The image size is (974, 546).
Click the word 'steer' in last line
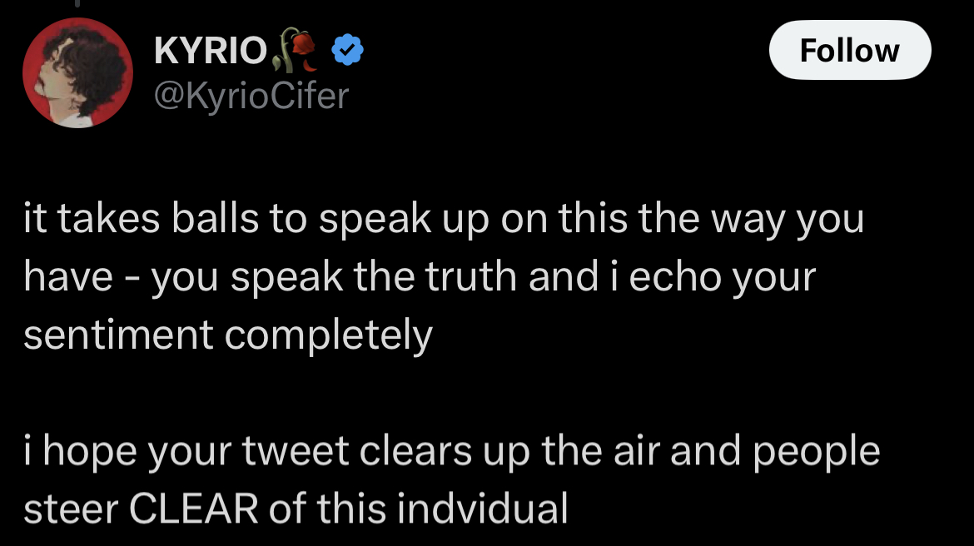click(68, 508)
